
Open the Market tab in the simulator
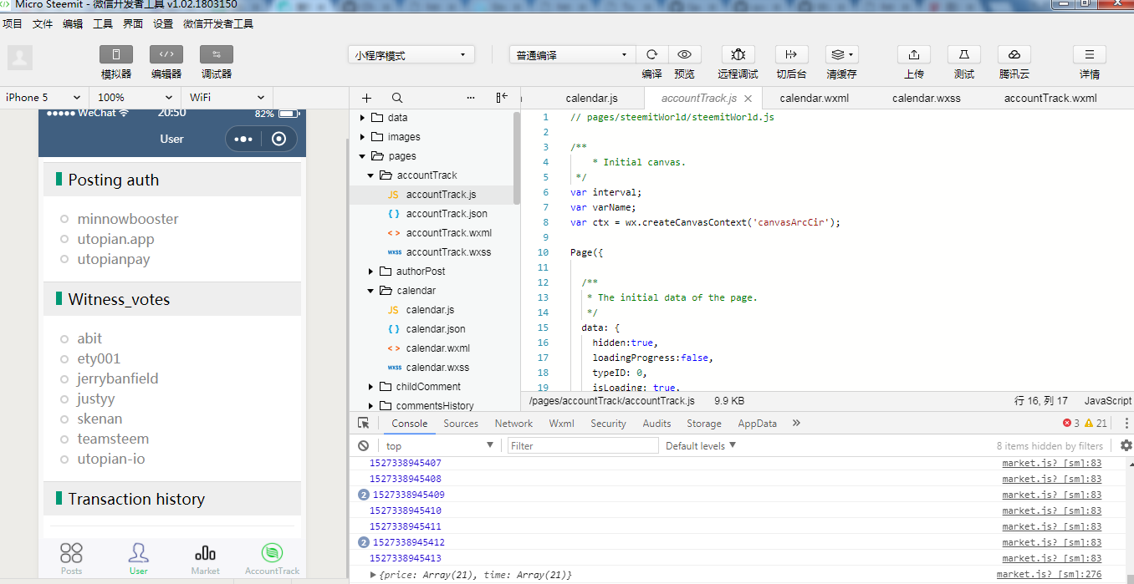(x=205, y=559)
